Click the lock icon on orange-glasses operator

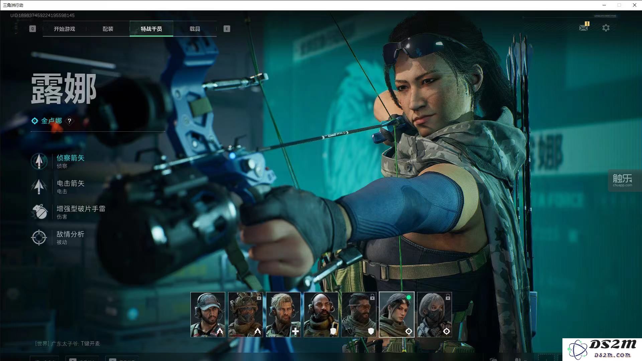coord(372,297)
